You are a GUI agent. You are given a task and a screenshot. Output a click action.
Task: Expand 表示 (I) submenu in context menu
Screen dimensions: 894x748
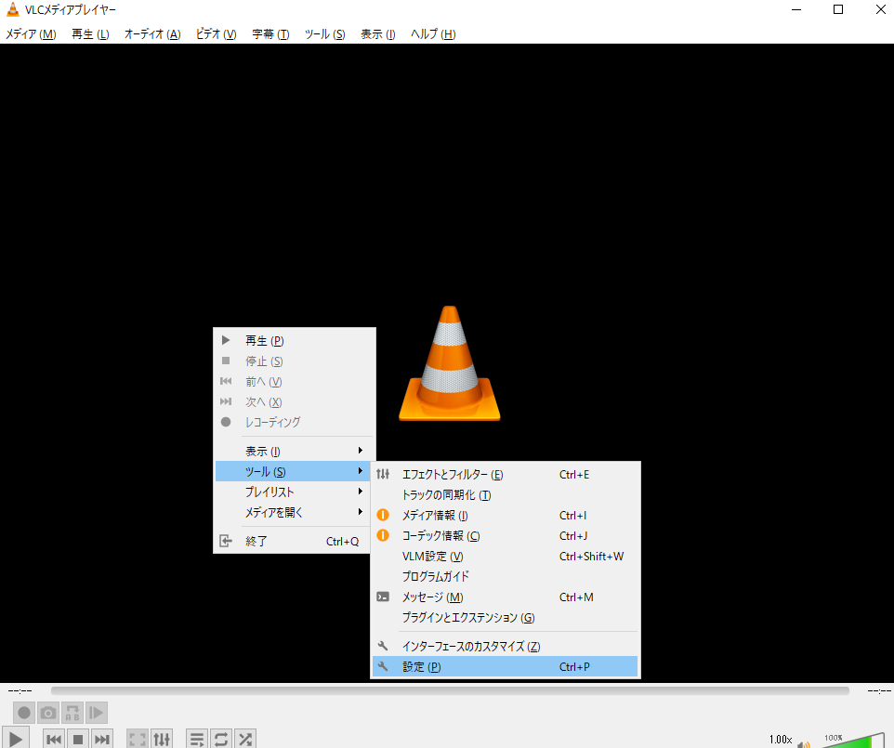tap(294, 451)
